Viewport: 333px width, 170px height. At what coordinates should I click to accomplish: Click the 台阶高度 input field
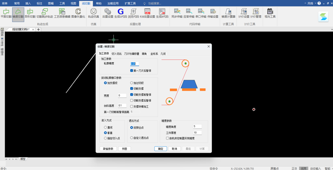(x=122, y=105)
